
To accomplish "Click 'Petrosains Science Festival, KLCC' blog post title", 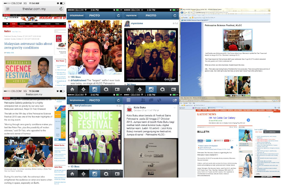I will [223, 25].
